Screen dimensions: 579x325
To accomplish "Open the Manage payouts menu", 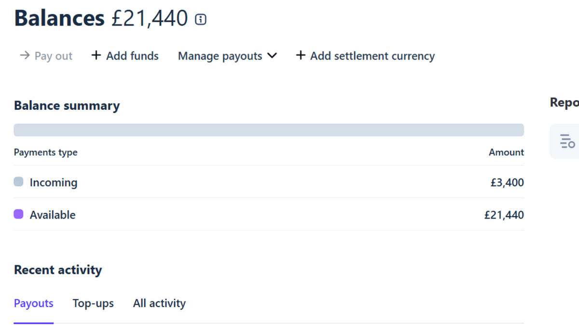I will pos(220,56).
